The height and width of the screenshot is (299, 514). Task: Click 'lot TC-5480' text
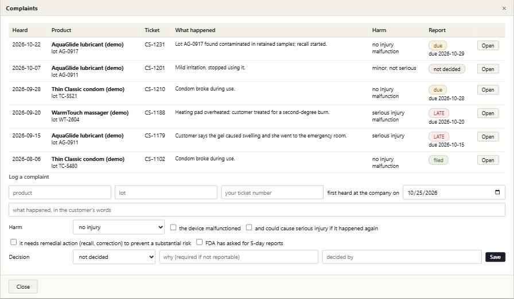(x=64, y=166)
